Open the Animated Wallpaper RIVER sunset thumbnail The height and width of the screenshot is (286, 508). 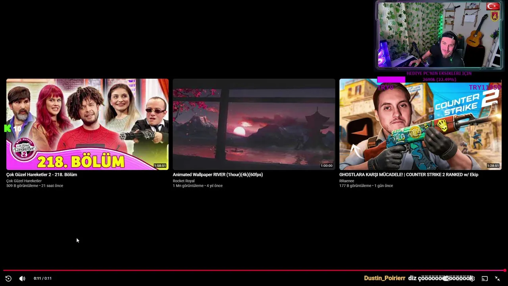click(x=254, y=124)
